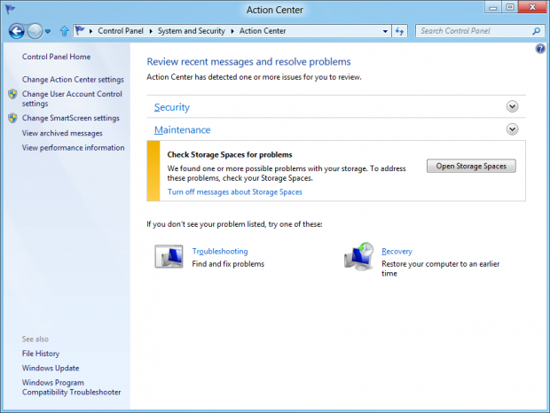Expand the Maintenance section chevron
This screenshot has width=550, height=413.
[x=512, y=129]
